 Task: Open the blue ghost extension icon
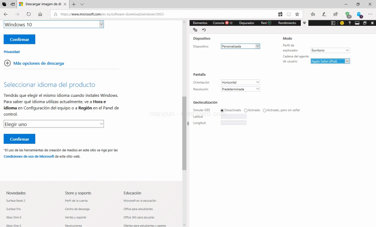point(360,15)
